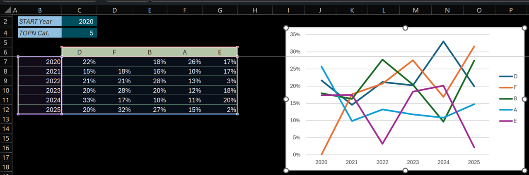Select the year 2021 cell in row 8
Screen dimensions: 529x175
[40, 71]
